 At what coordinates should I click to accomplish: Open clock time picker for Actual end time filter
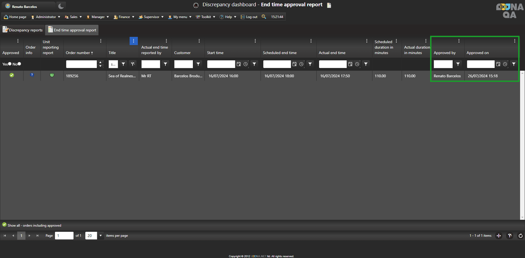(357, 64)
